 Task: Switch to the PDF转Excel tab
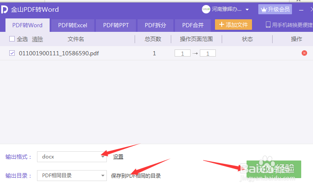click(72, 25)
